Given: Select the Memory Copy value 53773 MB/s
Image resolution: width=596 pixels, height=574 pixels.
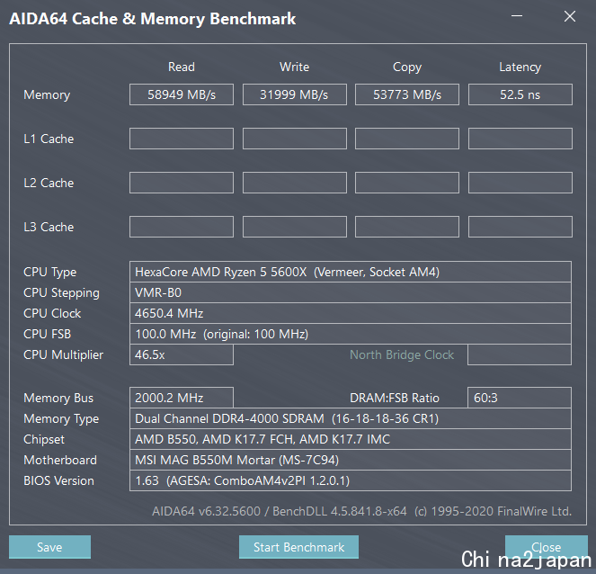Looking at the screenshot, I should pos(407,94).
